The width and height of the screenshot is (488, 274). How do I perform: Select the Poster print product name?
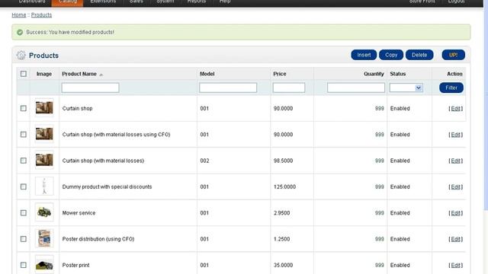pos(75,265)
